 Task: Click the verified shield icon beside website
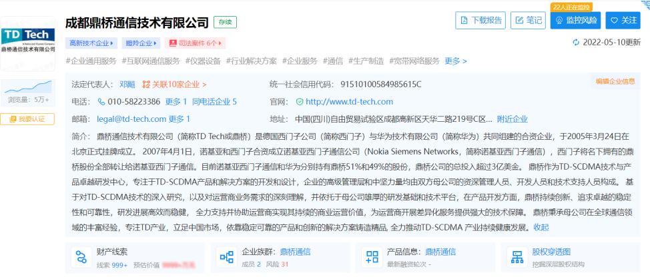(299, 102)
